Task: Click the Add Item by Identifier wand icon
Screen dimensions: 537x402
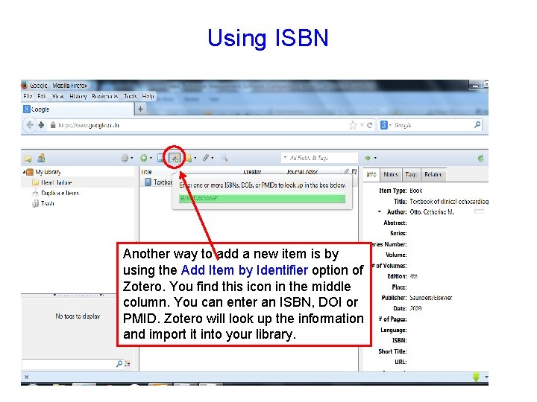Action: point(175,158)
